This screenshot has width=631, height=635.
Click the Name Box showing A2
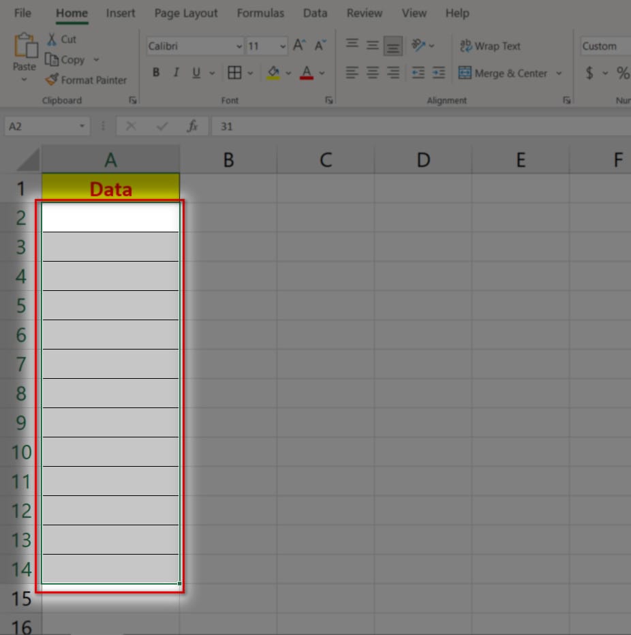click(41, 127)
